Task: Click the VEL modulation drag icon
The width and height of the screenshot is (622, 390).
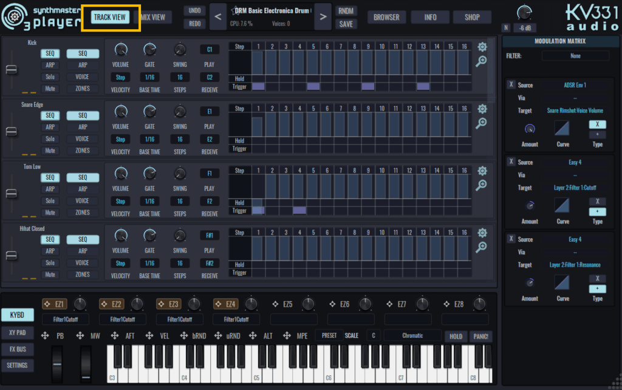Action: 149,336
